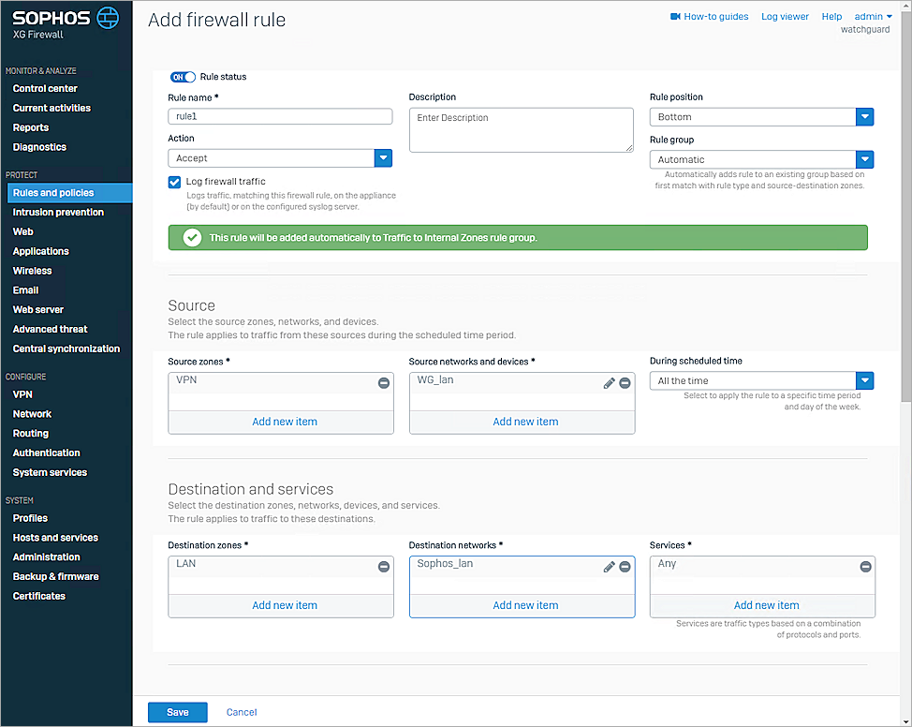This screenshot has height=727, width=912.
Task: Remove the VPN source zone
Action: 383,382
